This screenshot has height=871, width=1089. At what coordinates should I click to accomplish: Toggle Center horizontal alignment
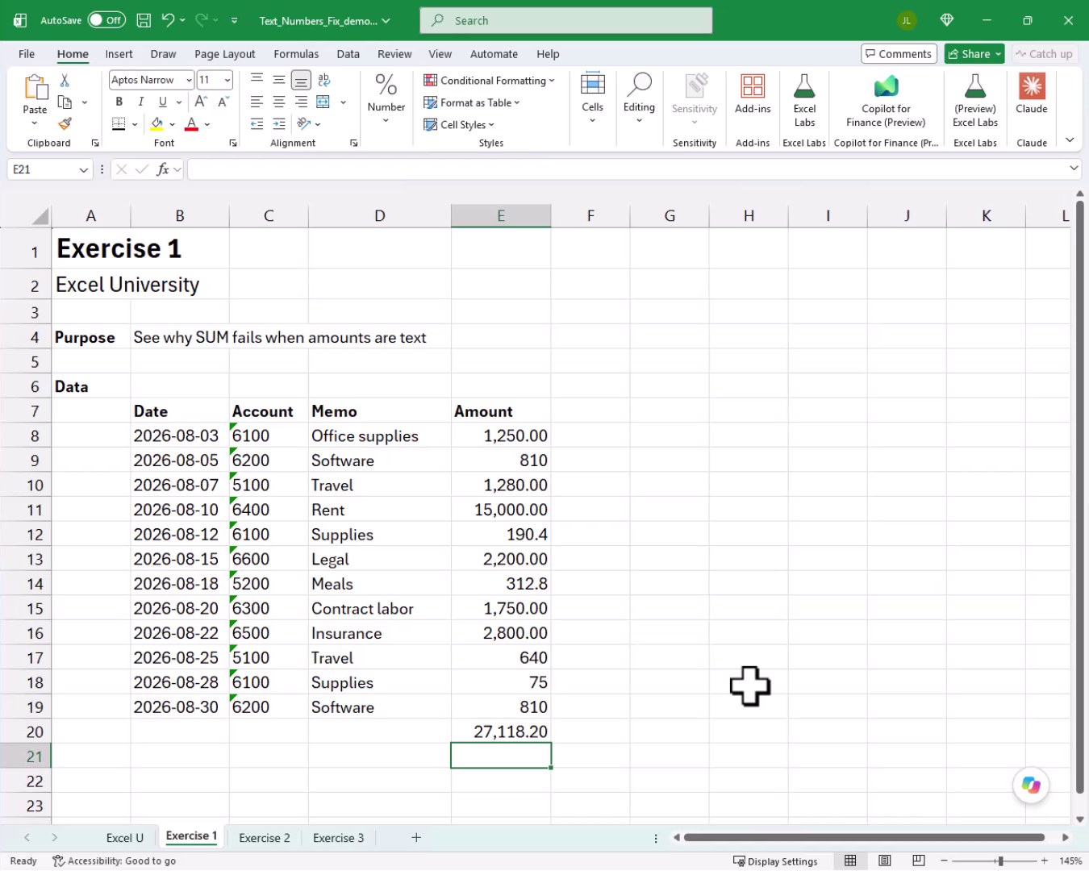(279, 102)
